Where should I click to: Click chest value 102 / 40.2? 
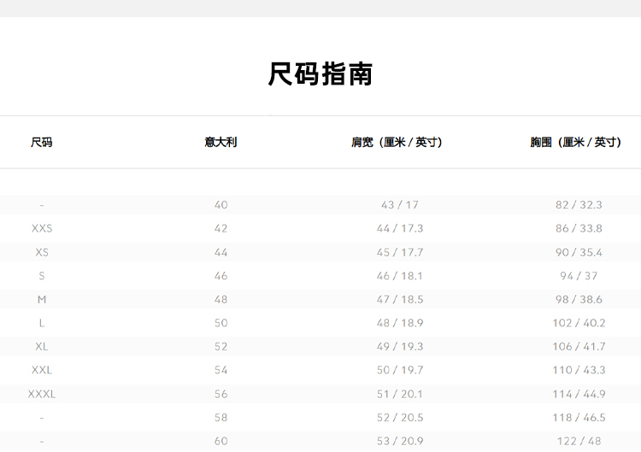[x=579, y=323]
